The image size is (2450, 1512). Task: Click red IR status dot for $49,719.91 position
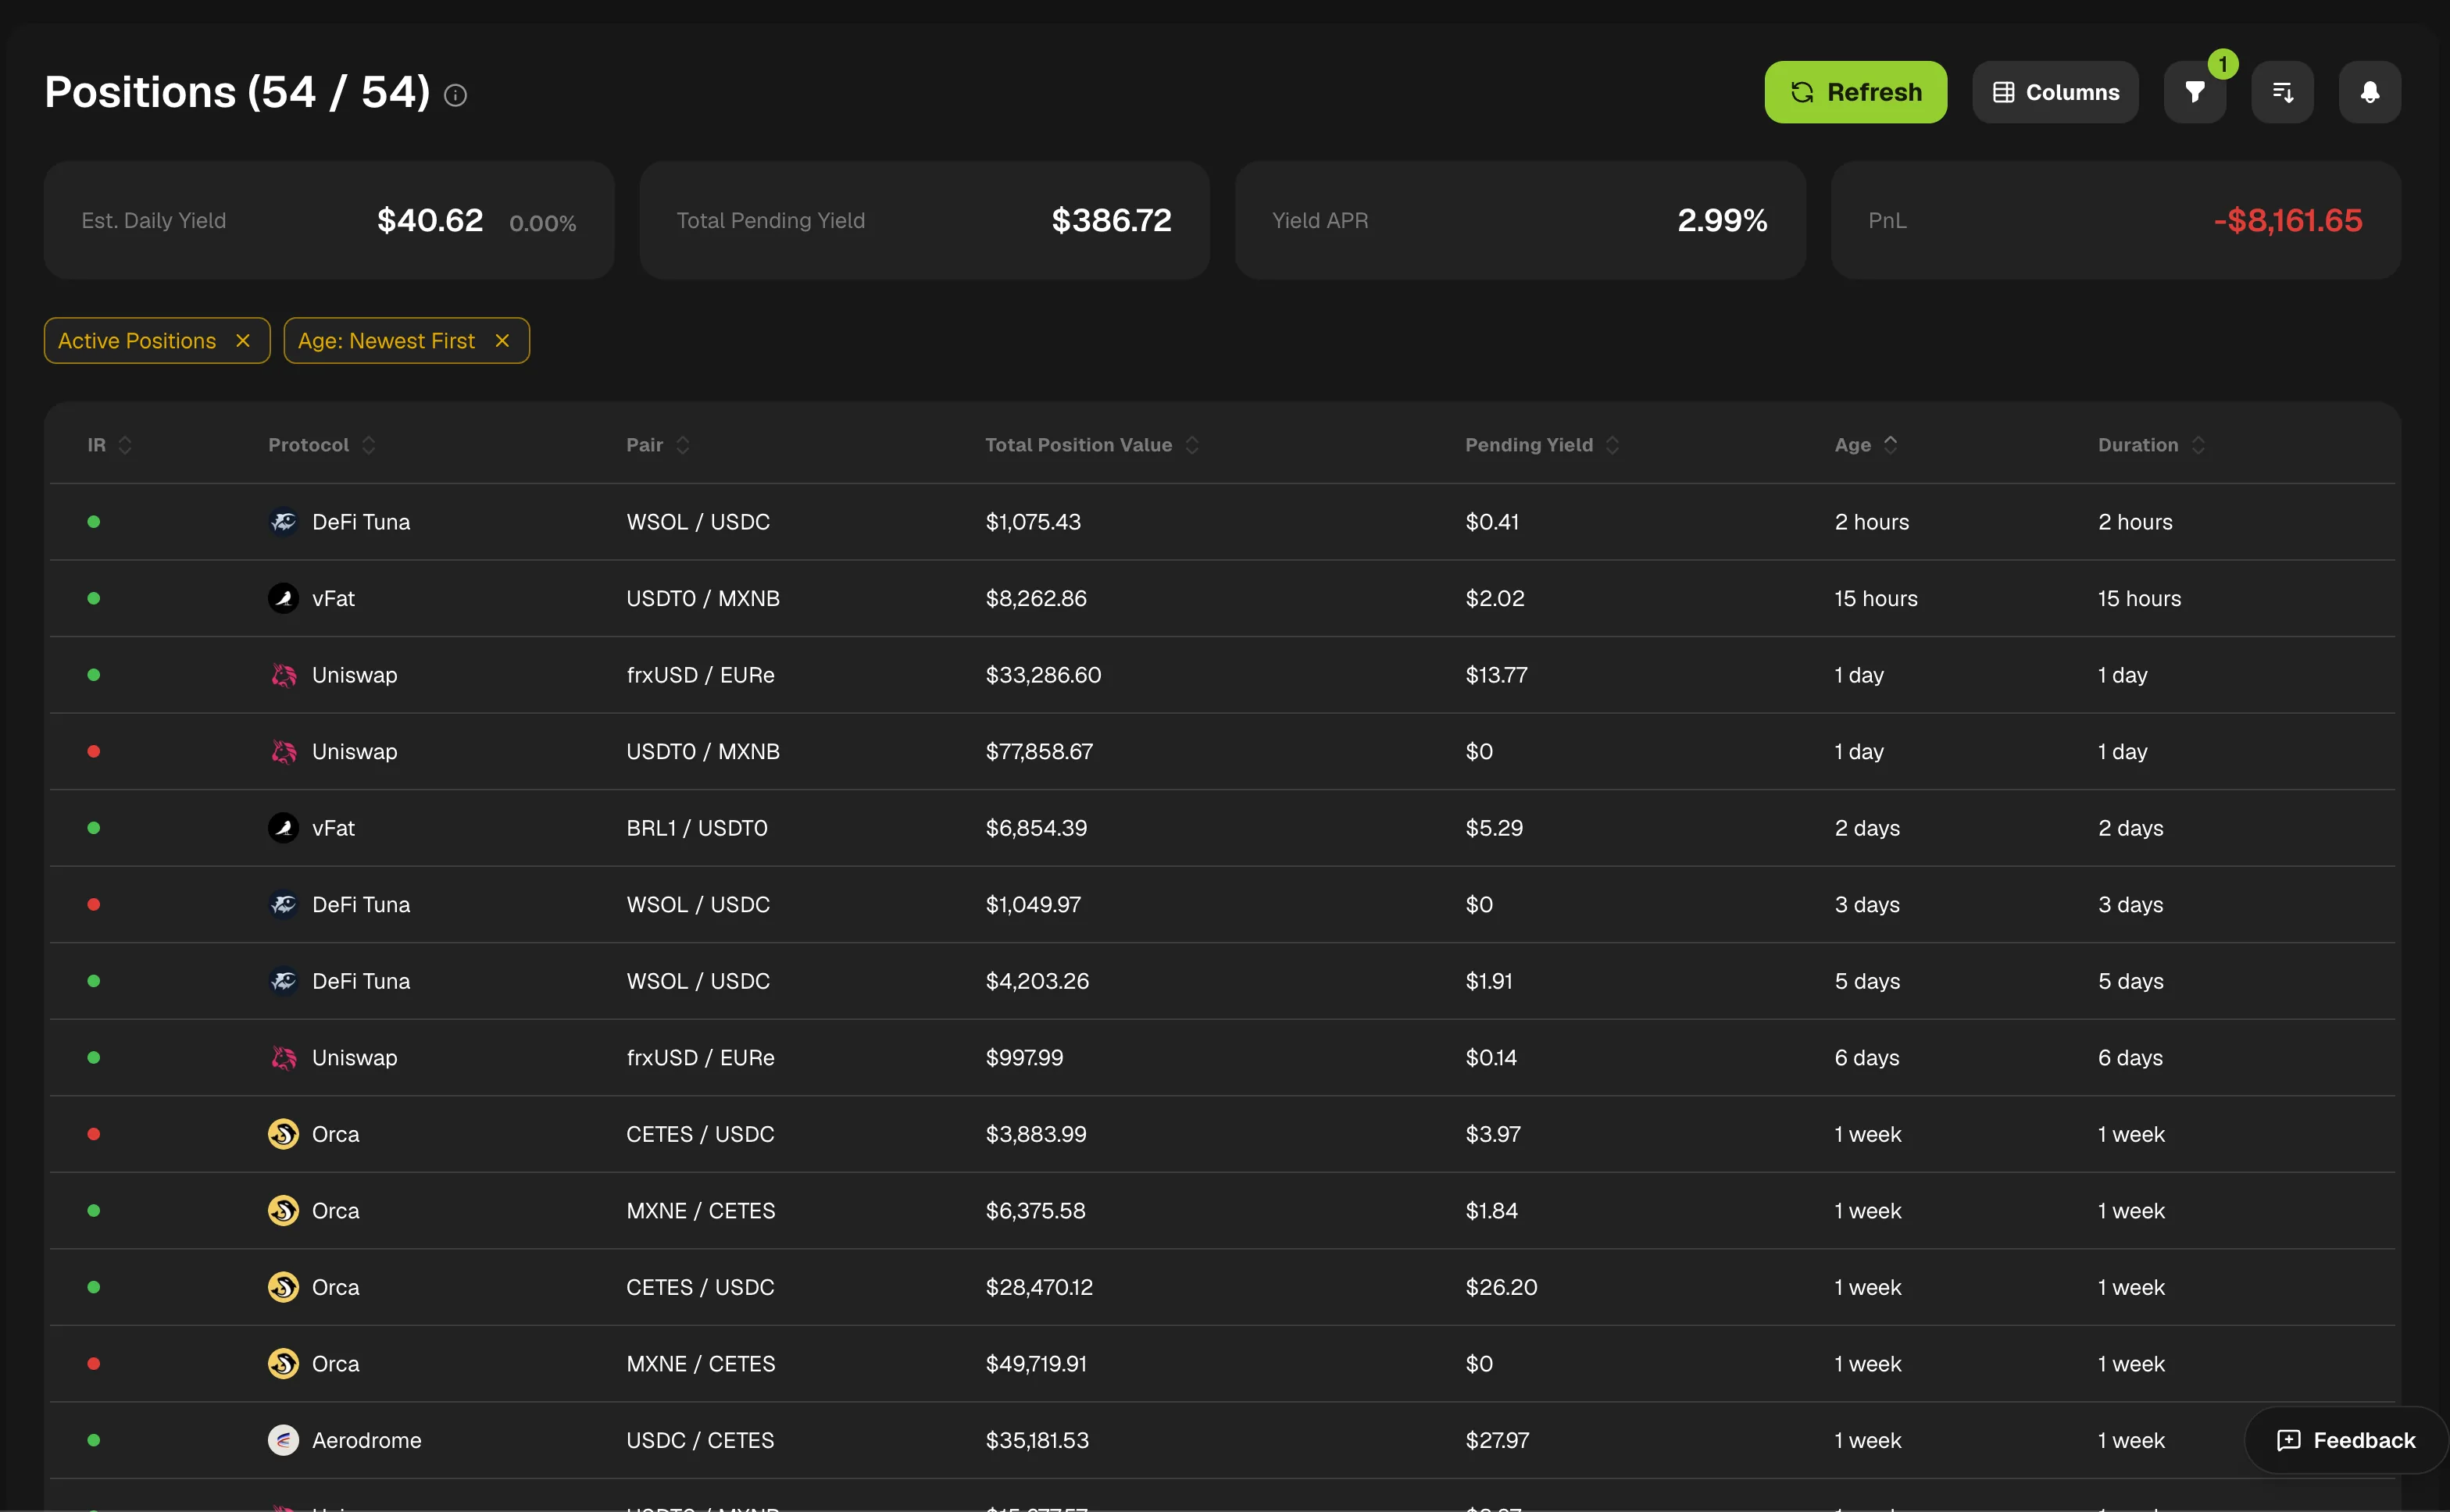[x=94, y=1364]
